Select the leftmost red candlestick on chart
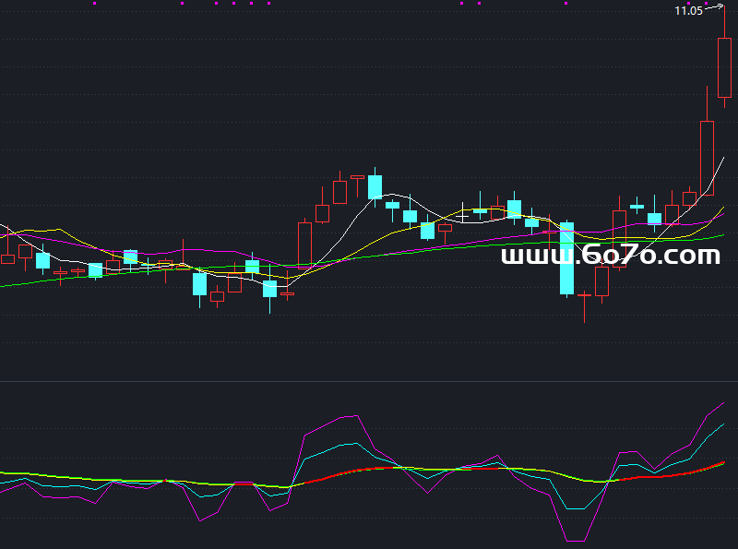This screenshot has width=738, height=549. pos(7,259)
